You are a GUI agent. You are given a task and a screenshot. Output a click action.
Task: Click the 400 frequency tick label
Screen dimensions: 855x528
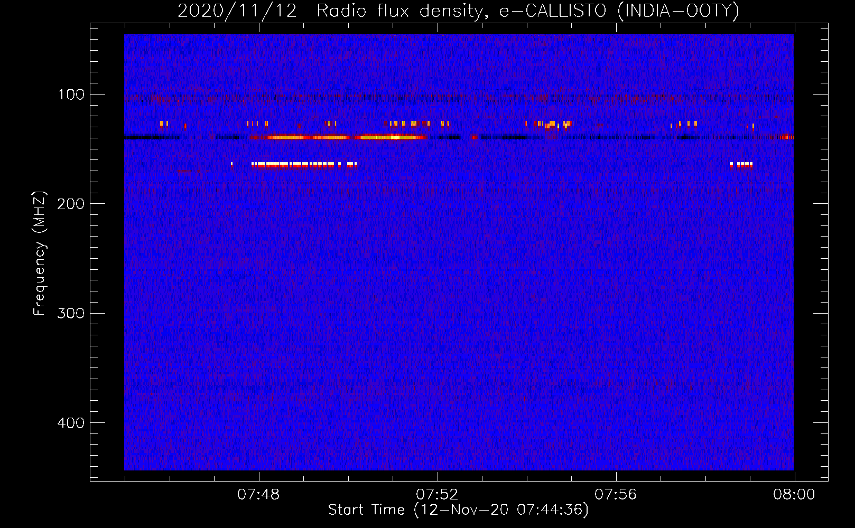[x=71, y=423]
